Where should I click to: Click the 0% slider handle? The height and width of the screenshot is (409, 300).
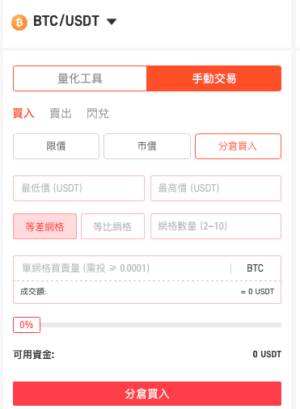pos(27,325)
